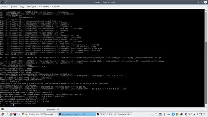Open the Telegram tray icon
Image resolution: width=208 pixels, height=117 pixels.
coord(173,114)
